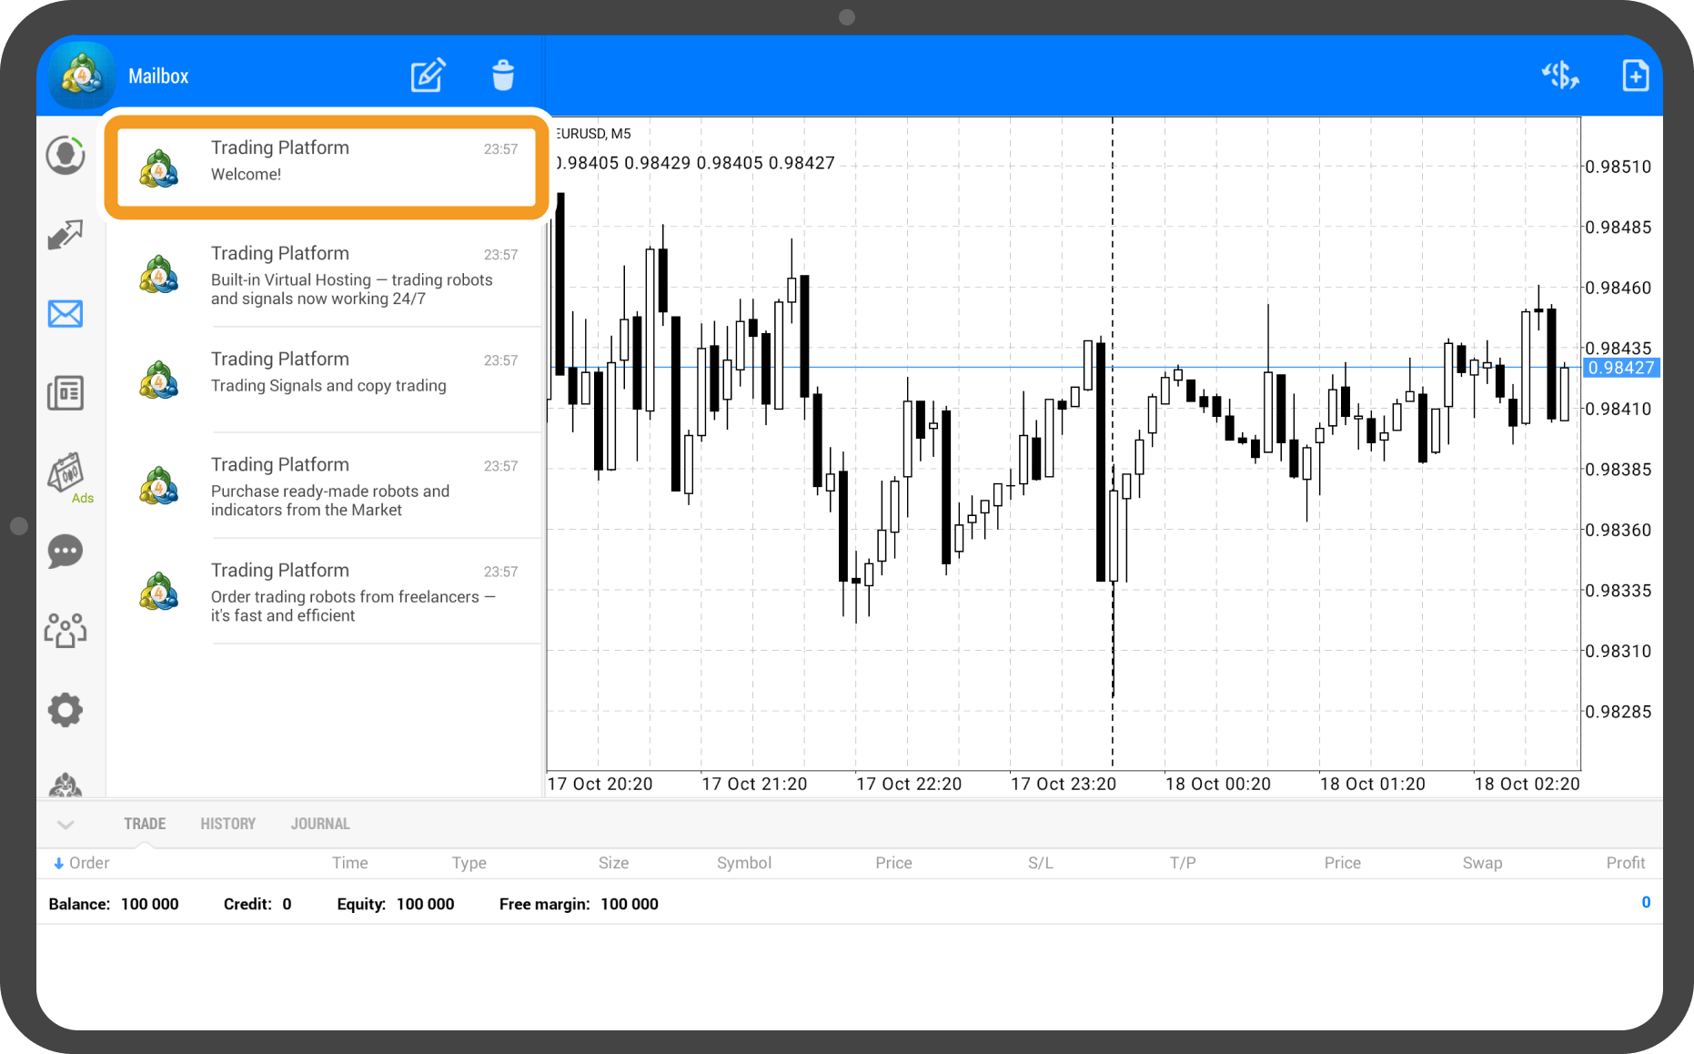
Task: Switch to the HISTORY tab
Action: coord(227,824)
